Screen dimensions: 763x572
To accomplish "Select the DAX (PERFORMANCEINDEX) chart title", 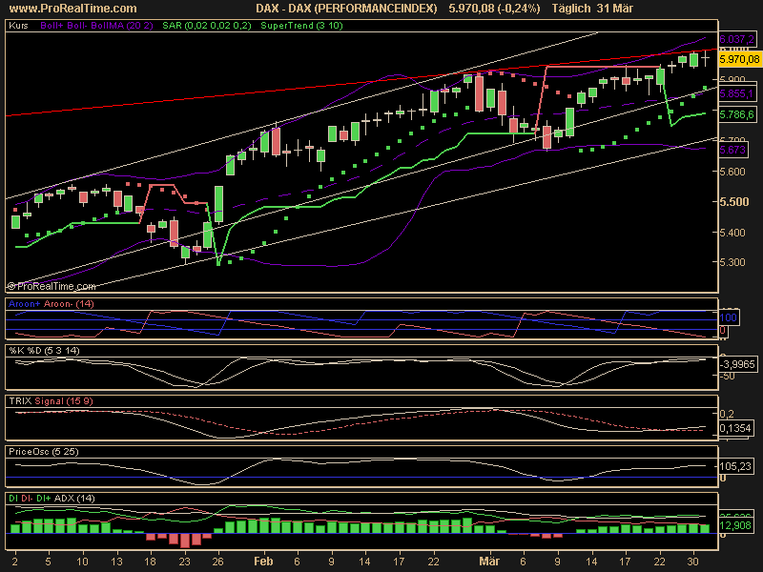I will 346,9.
